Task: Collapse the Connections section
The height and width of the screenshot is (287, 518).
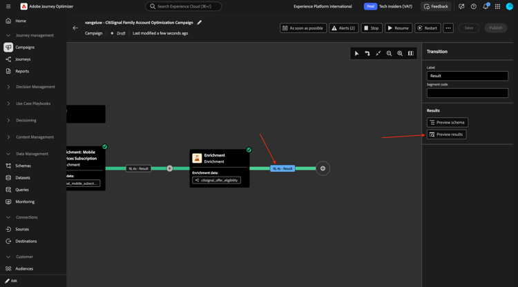Action: 8,217
